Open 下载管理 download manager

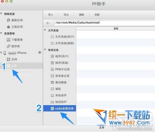coord(15,40)
